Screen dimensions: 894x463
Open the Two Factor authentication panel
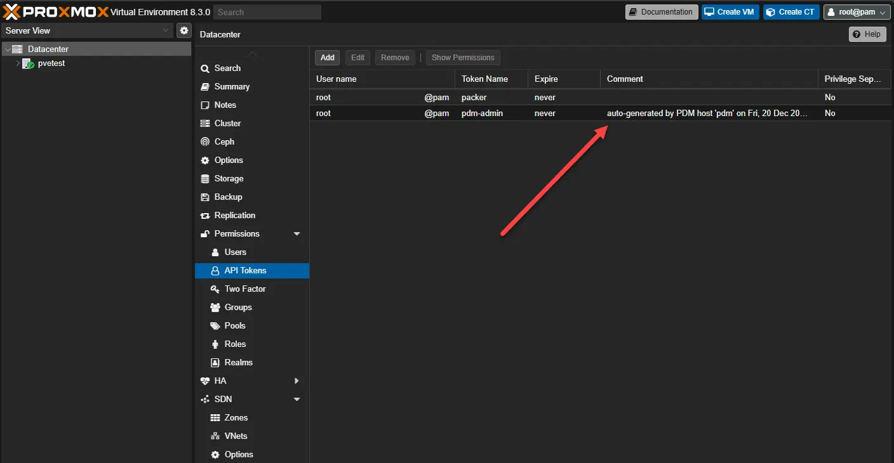pos(244,289)
